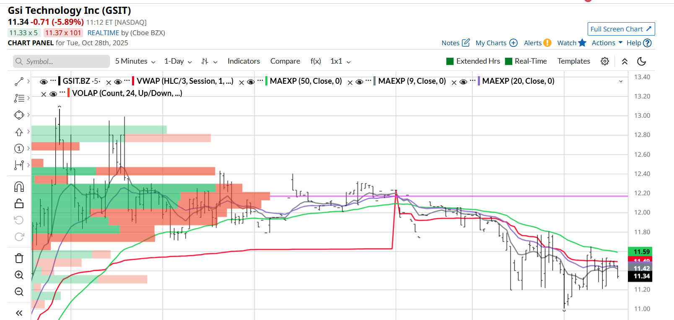Select the magnet snap tool
The image size is (674, 320).
click(x=19, y=186)
